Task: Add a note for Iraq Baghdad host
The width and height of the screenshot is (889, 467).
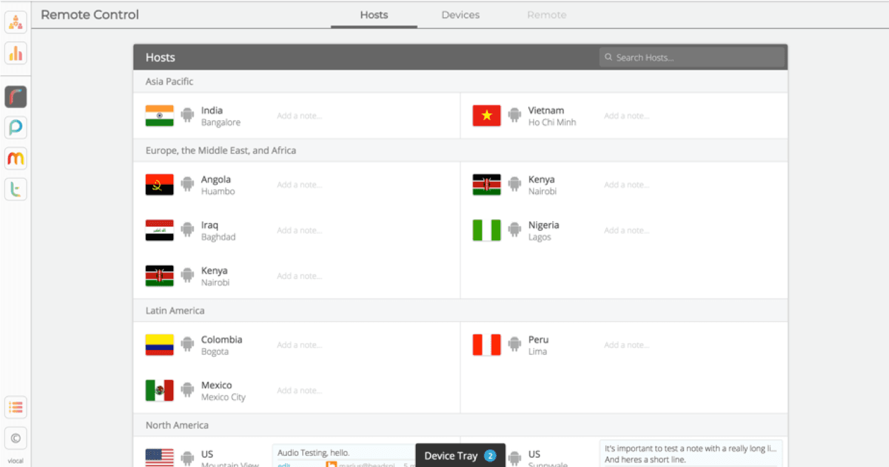Action: point(299,230)
